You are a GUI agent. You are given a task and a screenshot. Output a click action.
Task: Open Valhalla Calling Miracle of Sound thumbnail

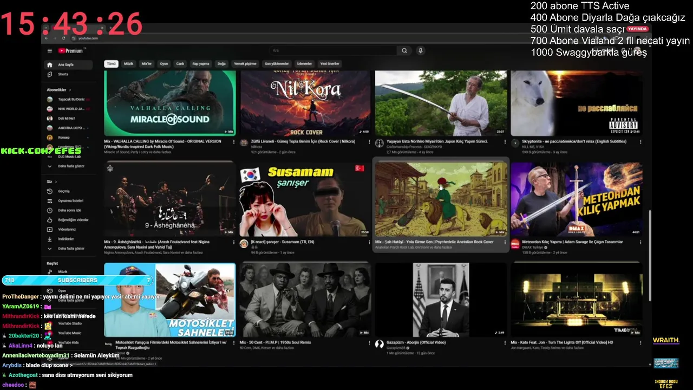pos(170,103)
